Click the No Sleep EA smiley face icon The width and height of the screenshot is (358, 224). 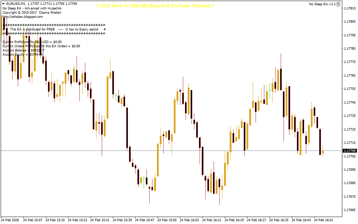coord(338,4)
